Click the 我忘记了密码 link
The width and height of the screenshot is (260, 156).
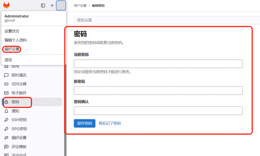click(x=110, y=123)
